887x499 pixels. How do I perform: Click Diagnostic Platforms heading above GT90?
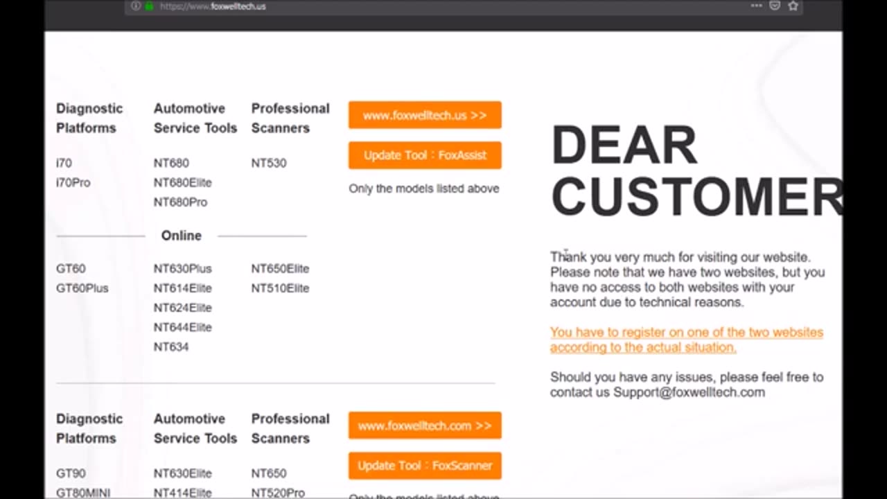(x=89, y=428)
